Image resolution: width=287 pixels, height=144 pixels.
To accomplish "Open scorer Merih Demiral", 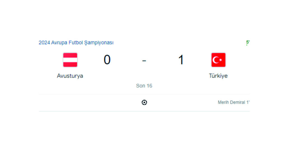I will (232, 103).
